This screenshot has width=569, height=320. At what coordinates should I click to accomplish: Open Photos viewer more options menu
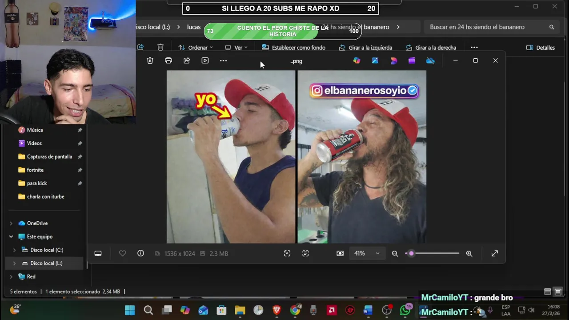(223, 60)
